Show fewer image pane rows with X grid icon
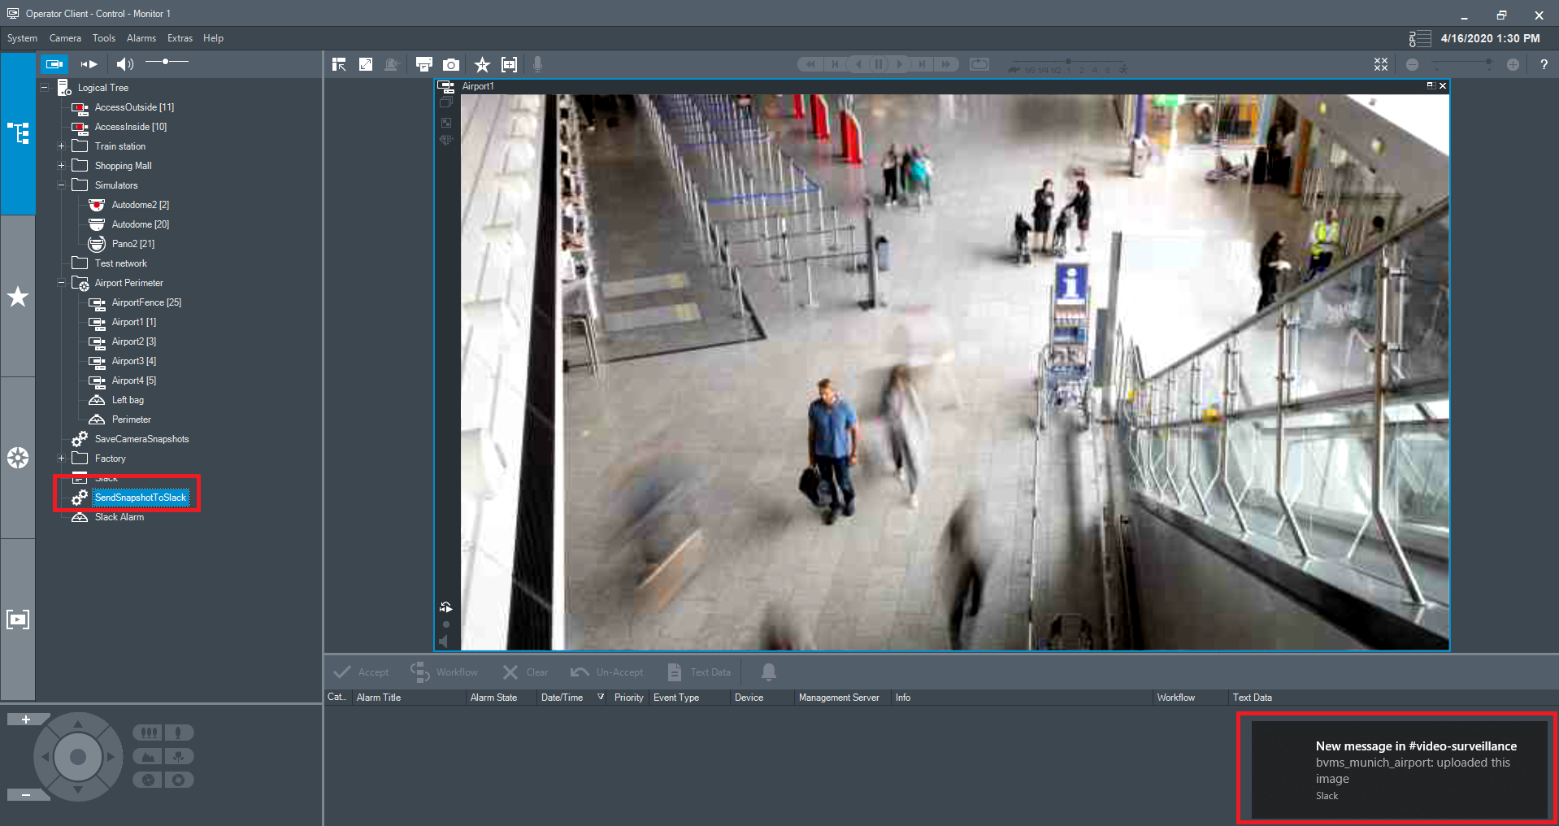Viewport: 1559px width, 826px height. [1381, 65]
